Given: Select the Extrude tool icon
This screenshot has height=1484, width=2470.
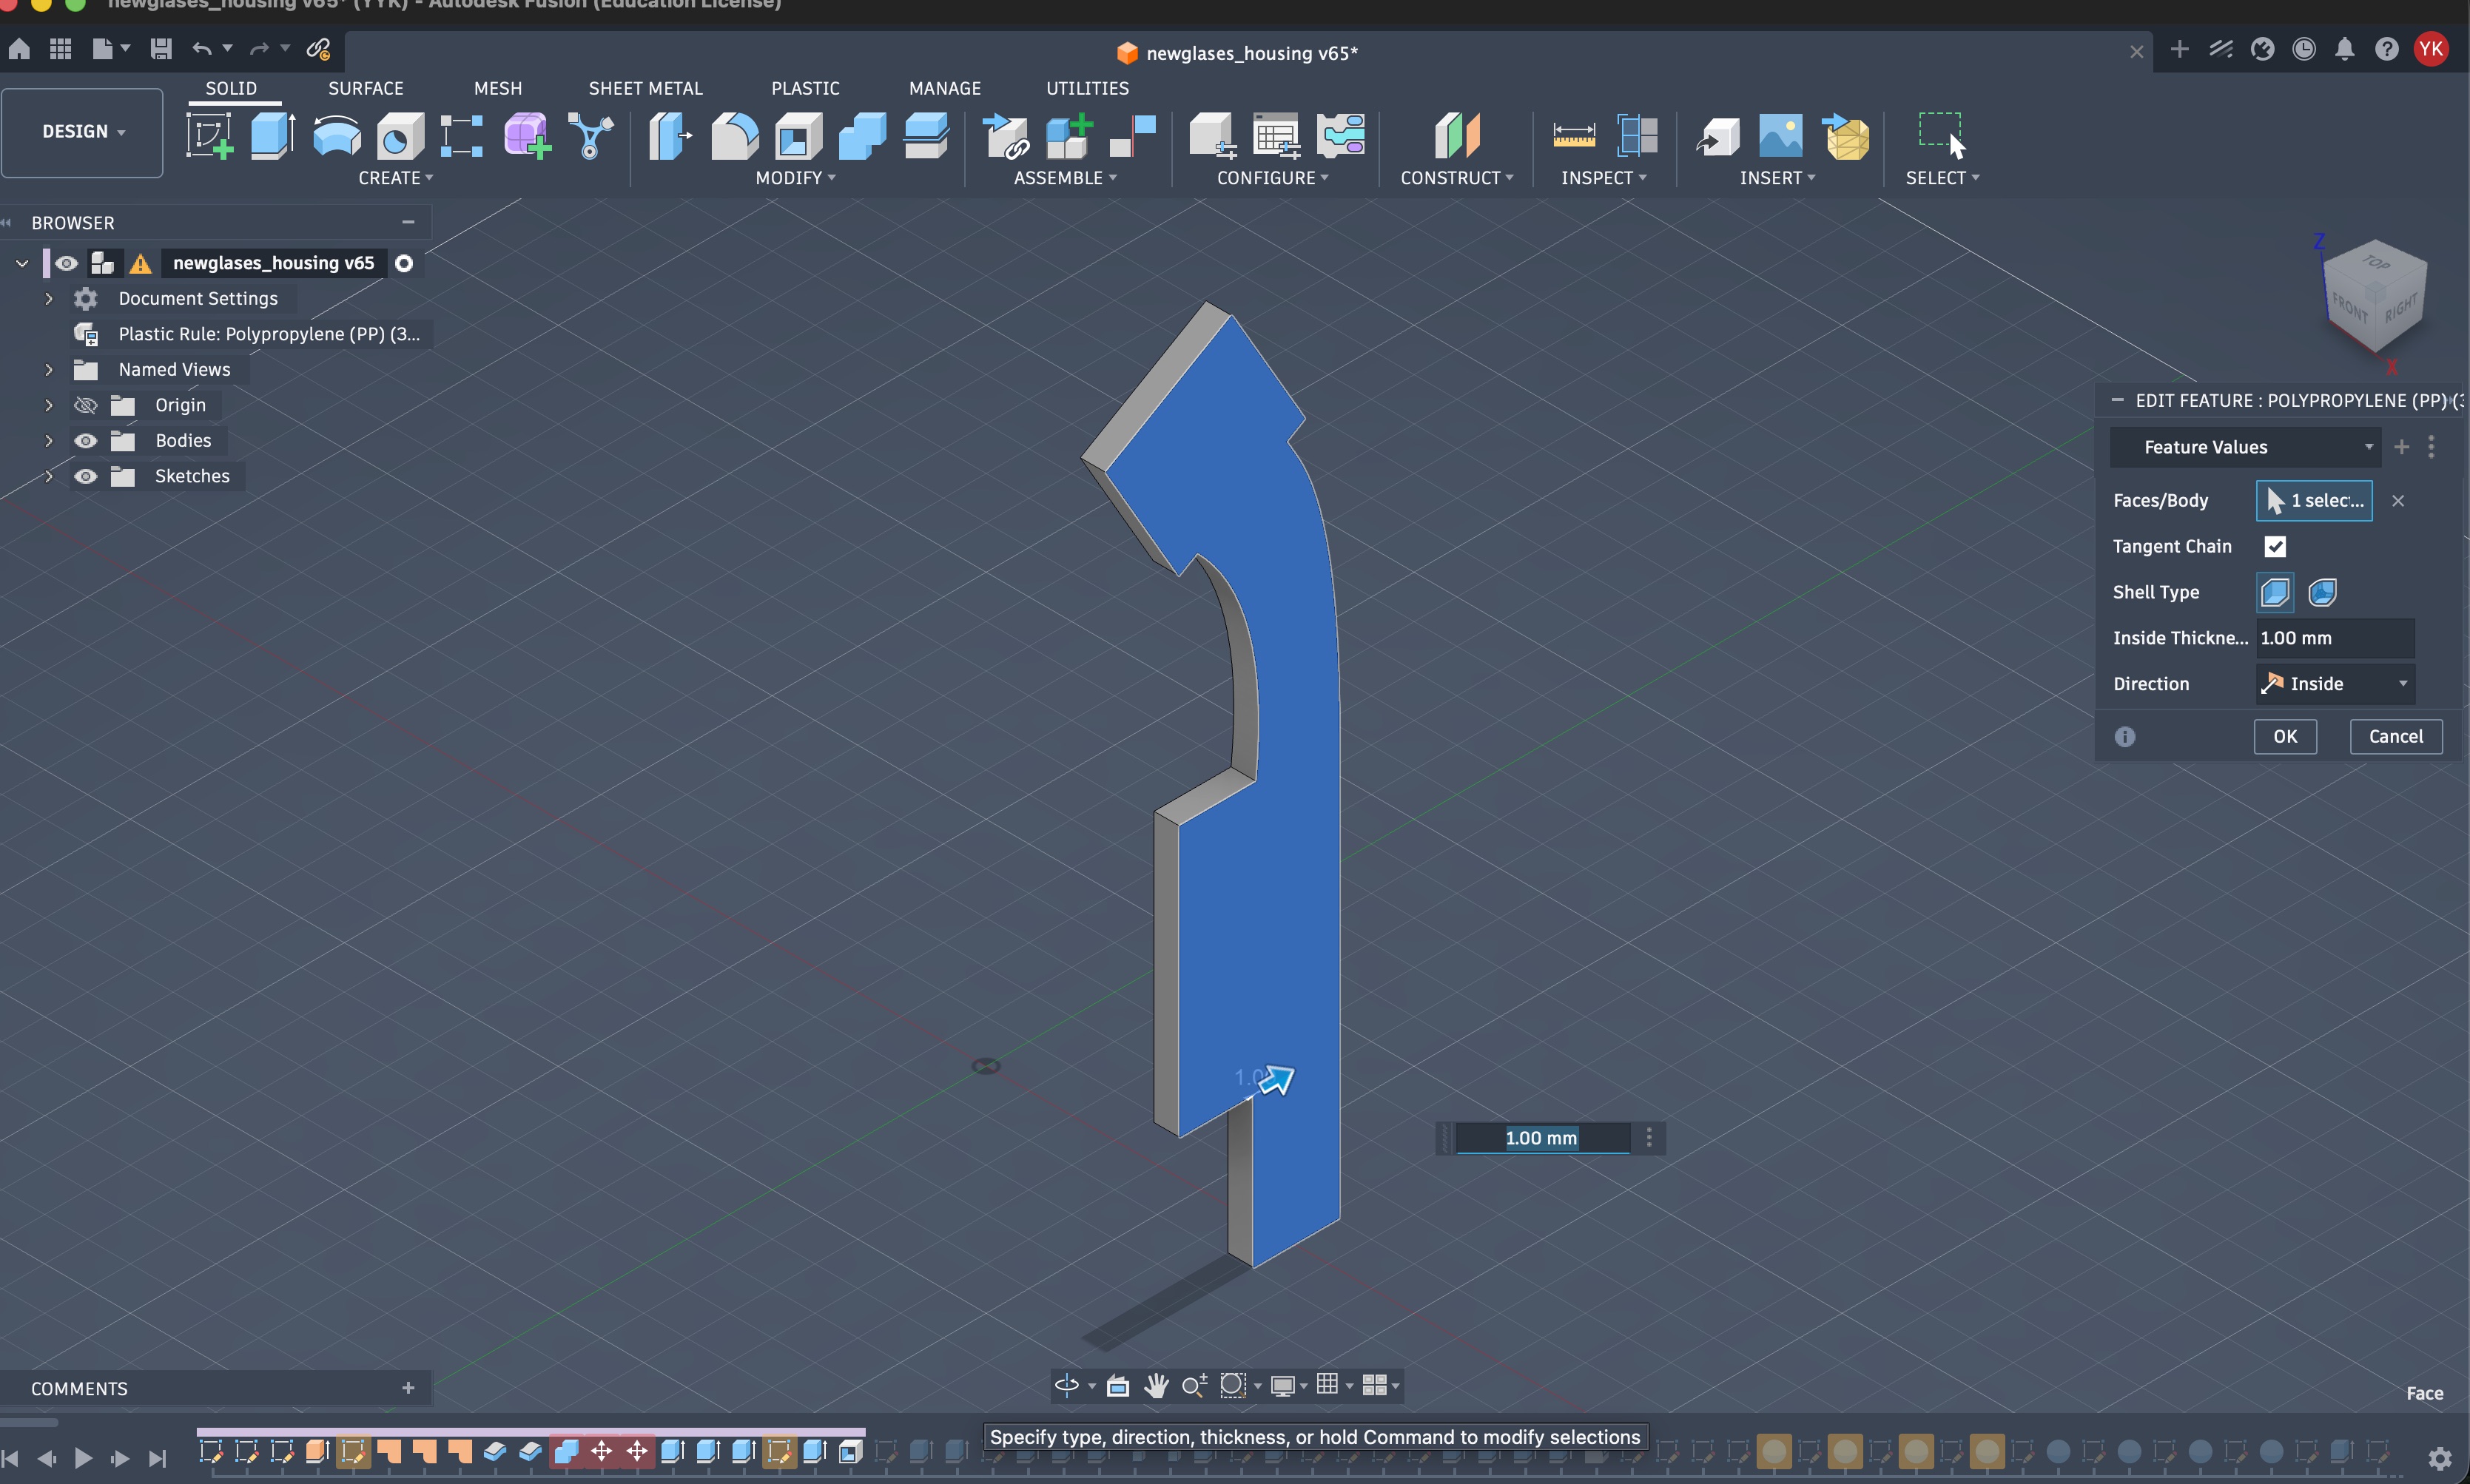Looking at the screenshot, I should tap(272, 136).
